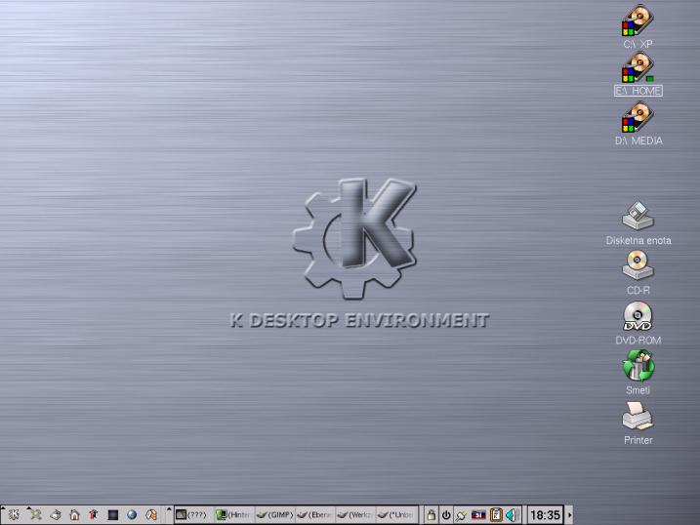Open the KDE K menu
The image size is (700, 525).
point(14,514)
